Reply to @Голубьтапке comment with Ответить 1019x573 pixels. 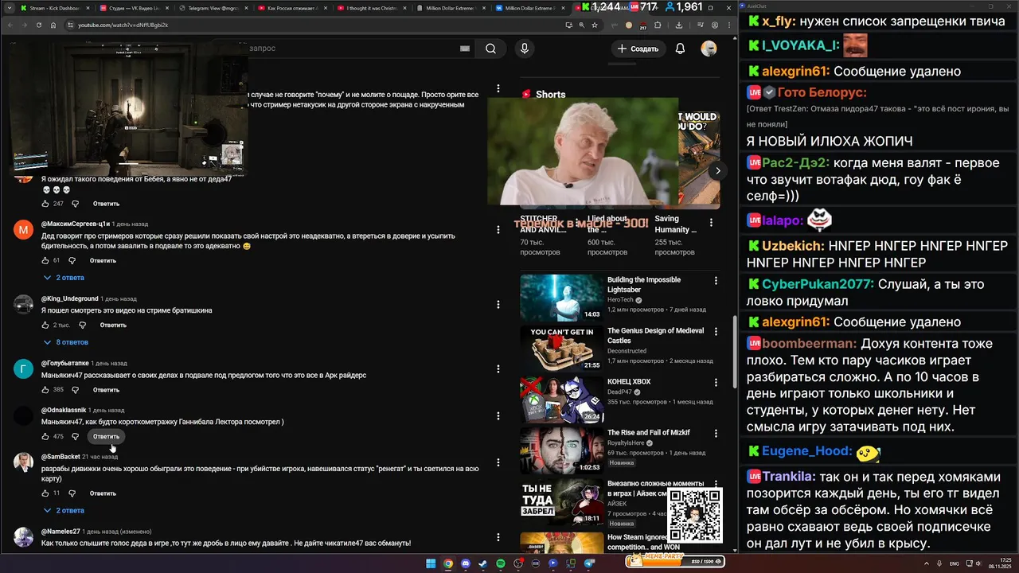click(x=106, y=390)
